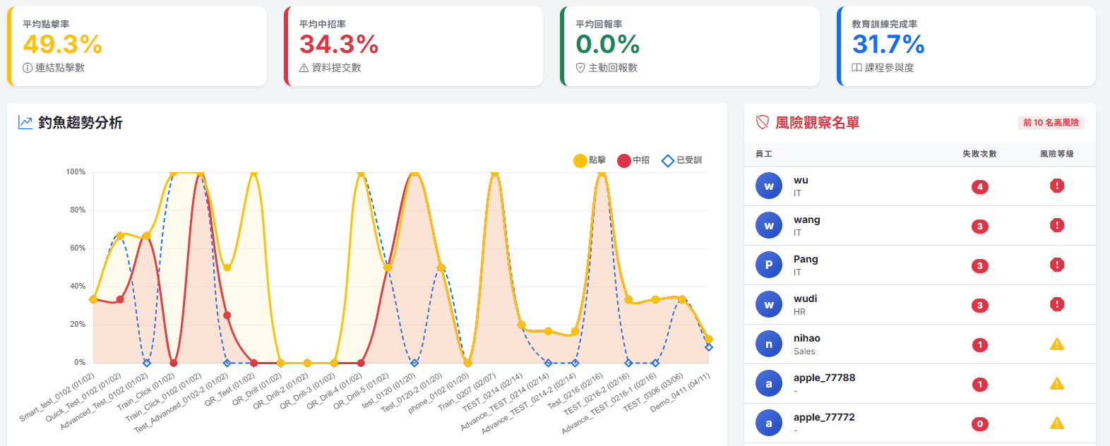Open the 教育訓練完成率 31.7% card

pos(966,47)
